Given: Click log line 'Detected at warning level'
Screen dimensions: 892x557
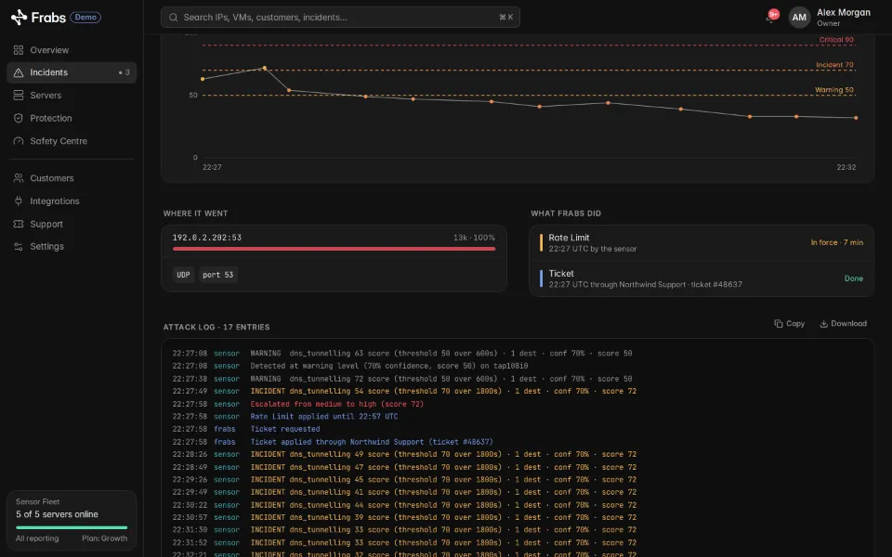Looking at the screenshot, I should coord(389,366).
